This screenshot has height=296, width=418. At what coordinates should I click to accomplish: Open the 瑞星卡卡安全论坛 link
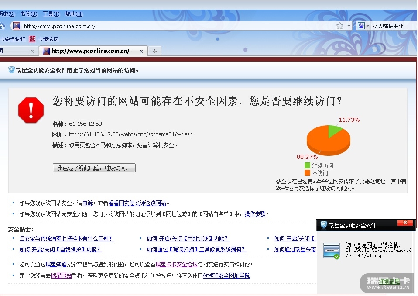pos(176,264)
